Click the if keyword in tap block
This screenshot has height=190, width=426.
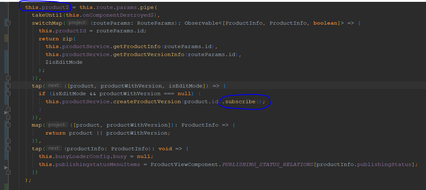pos(42,94)
